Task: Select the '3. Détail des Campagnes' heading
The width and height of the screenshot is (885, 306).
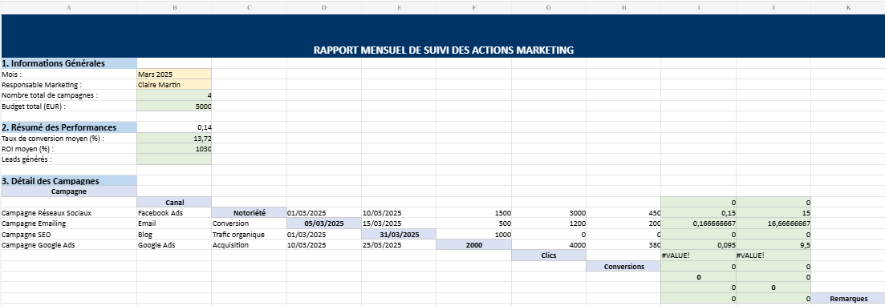Action: pos(69,181)
